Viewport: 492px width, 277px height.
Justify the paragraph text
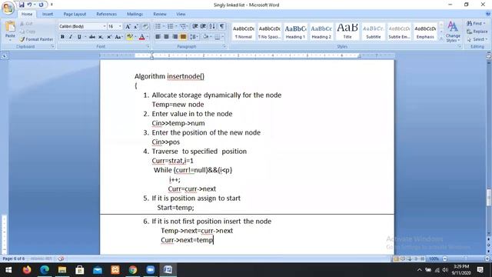point(183,37)
